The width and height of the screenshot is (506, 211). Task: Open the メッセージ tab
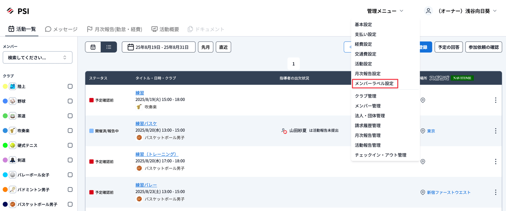coord(61,29)
